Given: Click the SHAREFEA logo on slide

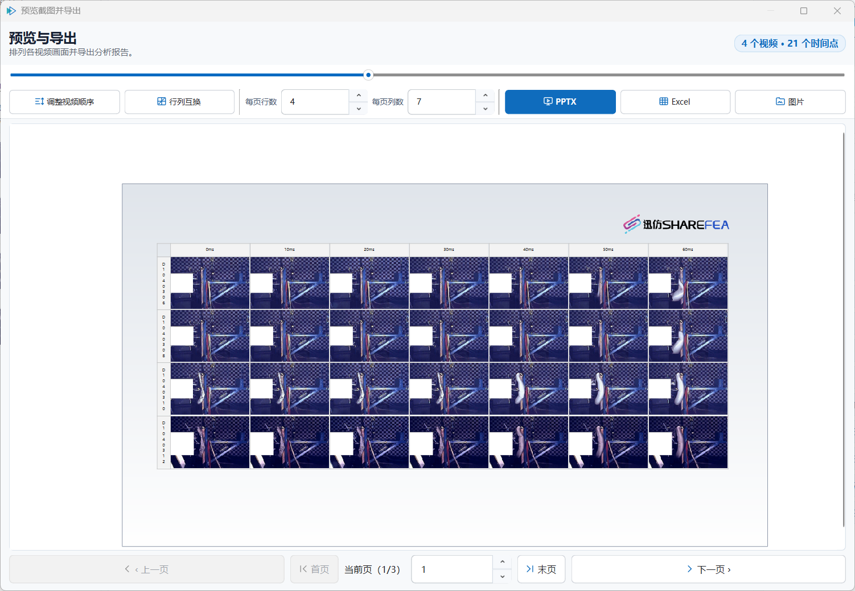Looking at the screenshot, I should 676,224.
